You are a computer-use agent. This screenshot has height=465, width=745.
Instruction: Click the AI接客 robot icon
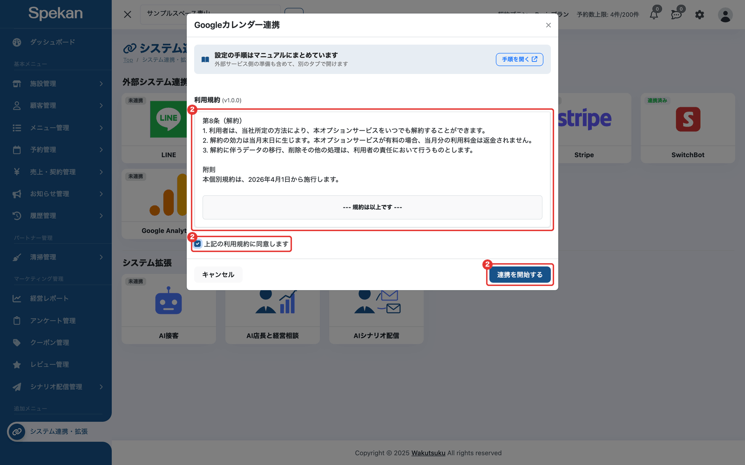169,301
